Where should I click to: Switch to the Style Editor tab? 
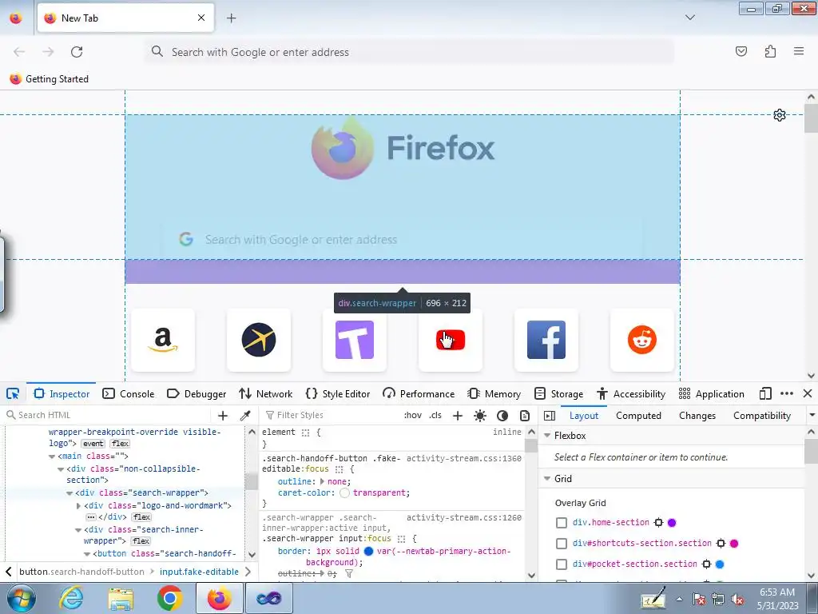[x=338, y=394]
